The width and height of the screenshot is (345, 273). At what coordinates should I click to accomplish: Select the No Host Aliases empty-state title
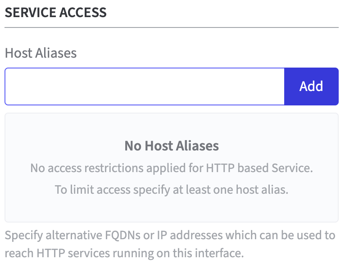[172, 146]
